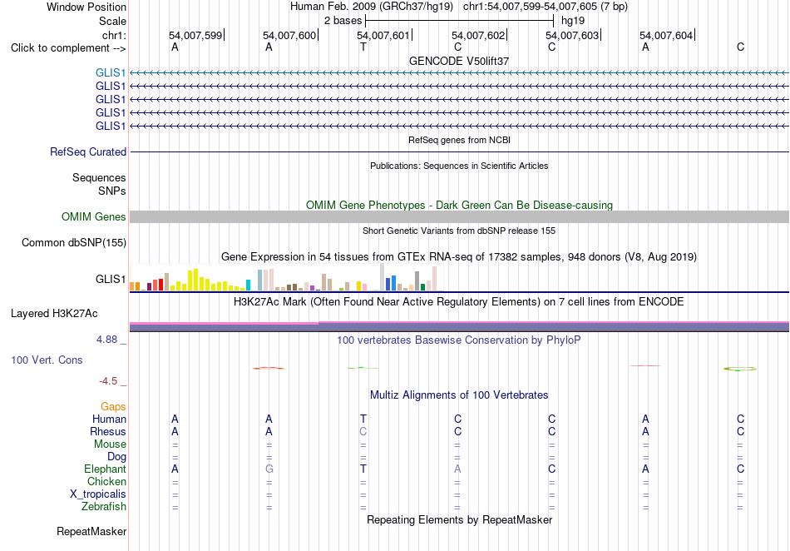This screenshot has width=790, height=551.
Task: Open the RefSeq Curated track label
Action: 88,151
